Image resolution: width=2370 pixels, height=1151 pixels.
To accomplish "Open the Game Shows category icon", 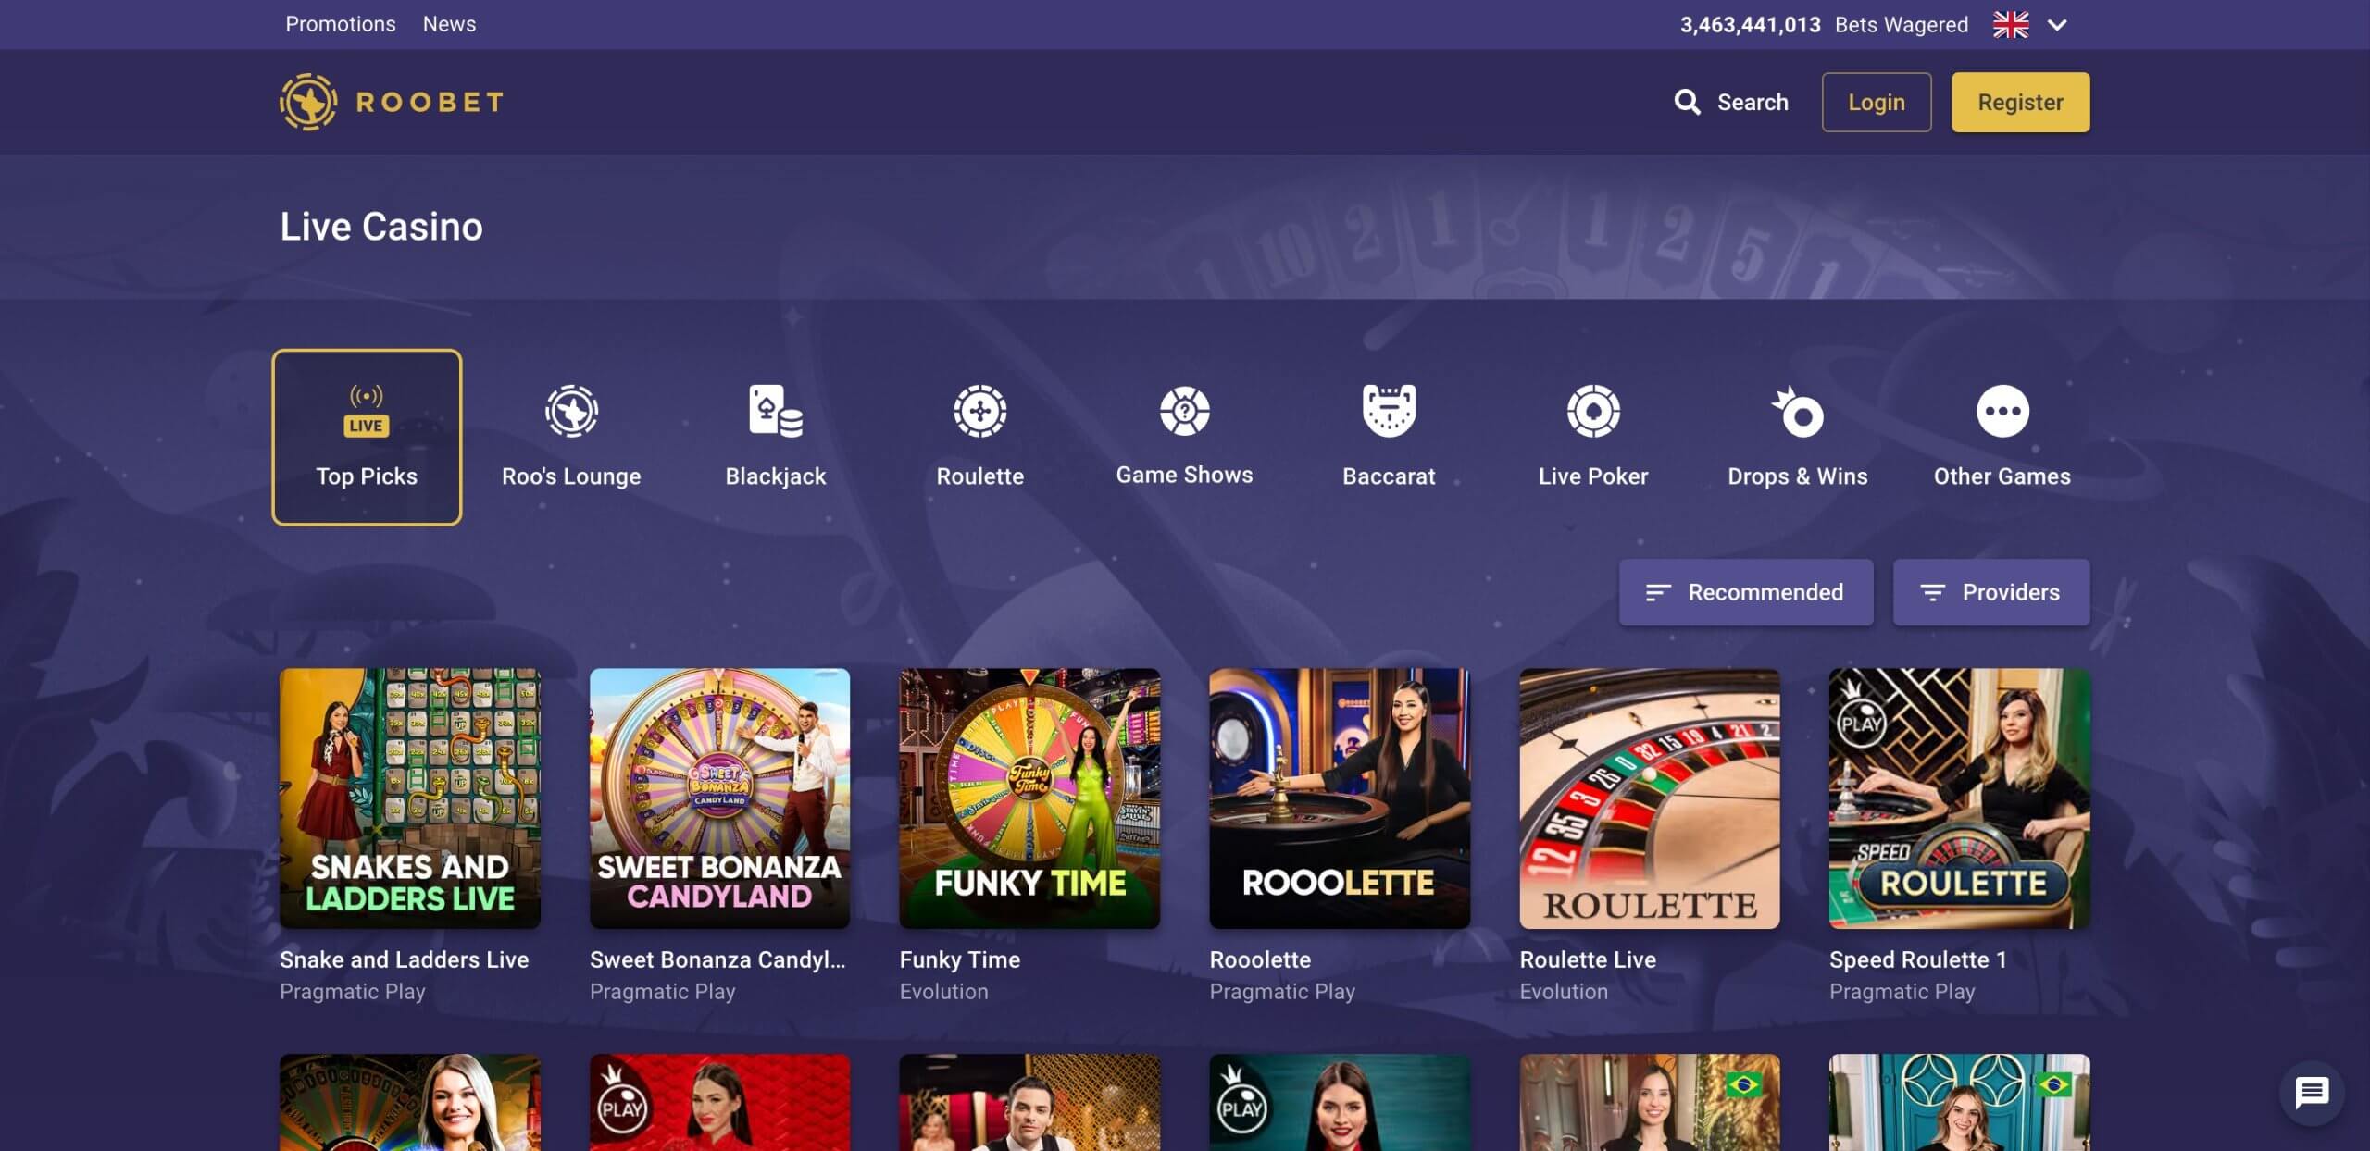I will (x=1184, y=411).
